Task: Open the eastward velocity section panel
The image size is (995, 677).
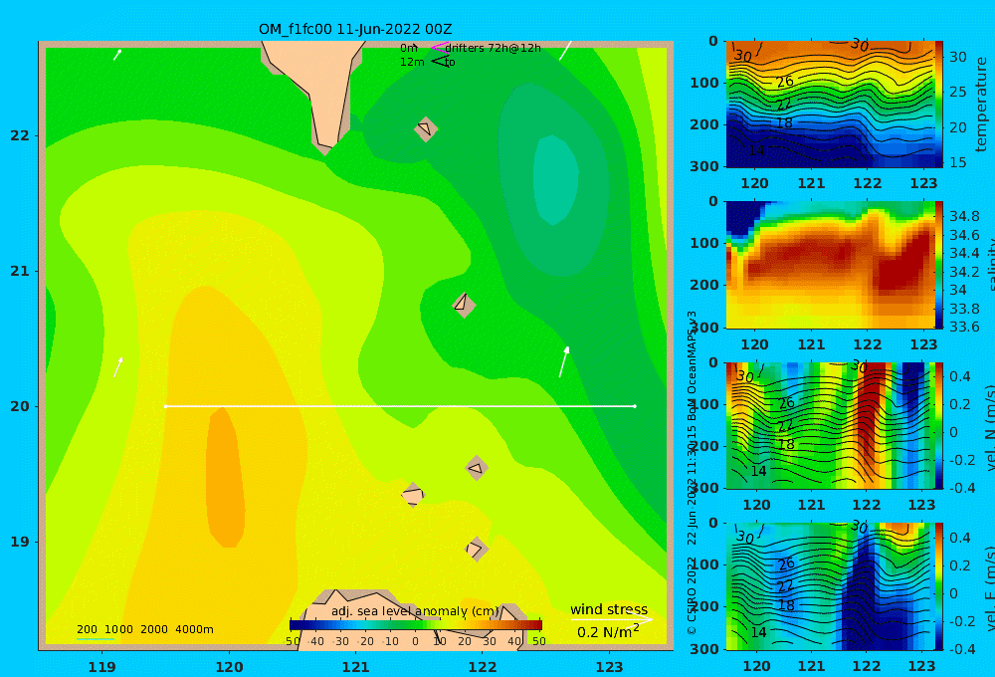Action: point(830,586)
